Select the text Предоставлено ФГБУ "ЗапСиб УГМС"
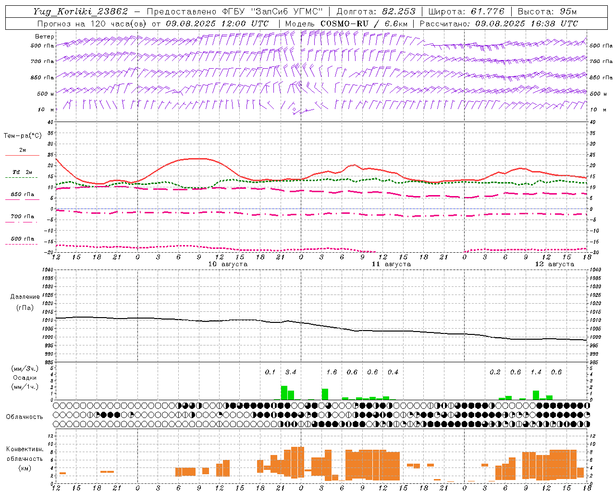Viewport: 615px width, 492px height. pos(234,12)
